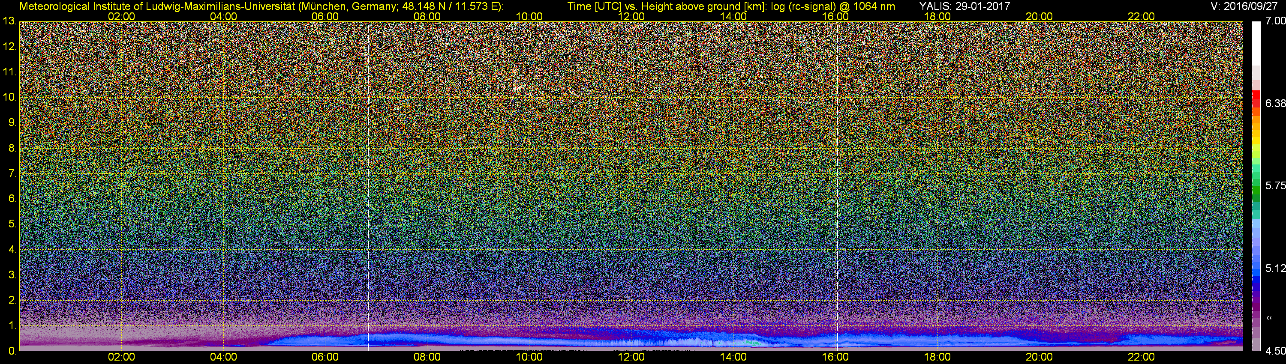Pick the 10 km height axis label
This screenshot has width=1286, height=364.
[9, 98]
